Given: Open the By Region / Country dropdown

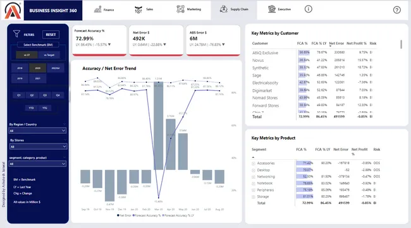Looking at the screenshot, I should pyautogui.click(x=37, y=130).
